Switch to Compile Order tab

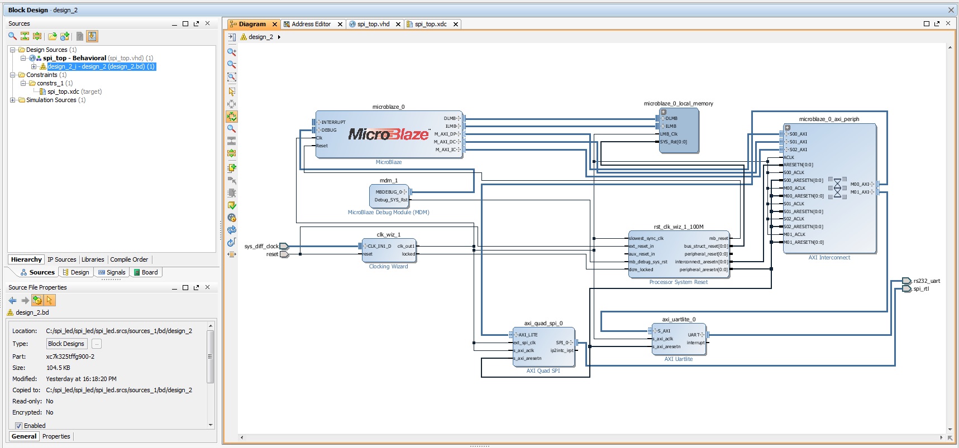click(x=129, y=259)
